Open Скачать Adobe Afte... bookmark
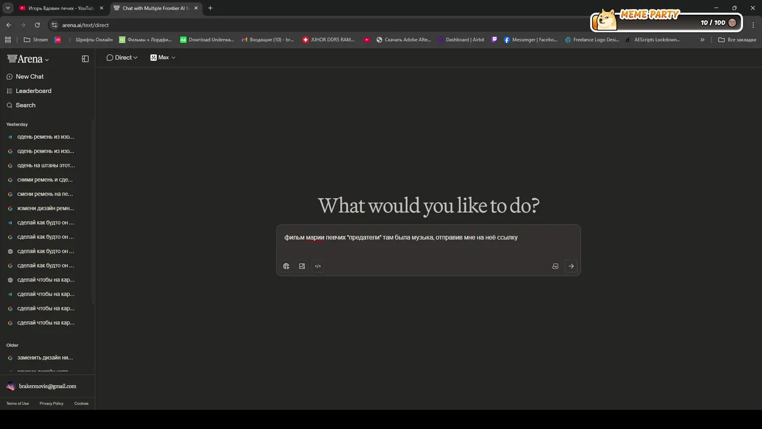The height and width of the screenshot is (429, 762). 403,40
